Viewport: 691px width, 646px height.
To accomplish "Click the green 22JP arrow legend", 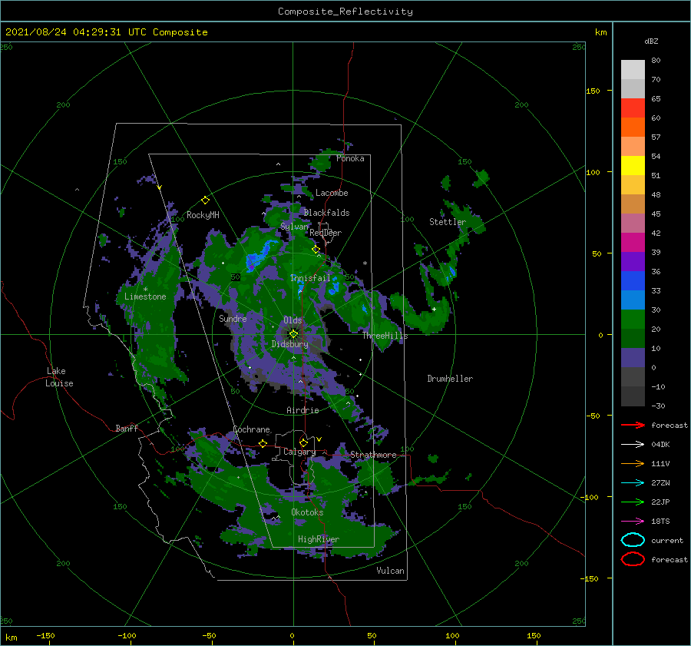I will pos(633,502).
